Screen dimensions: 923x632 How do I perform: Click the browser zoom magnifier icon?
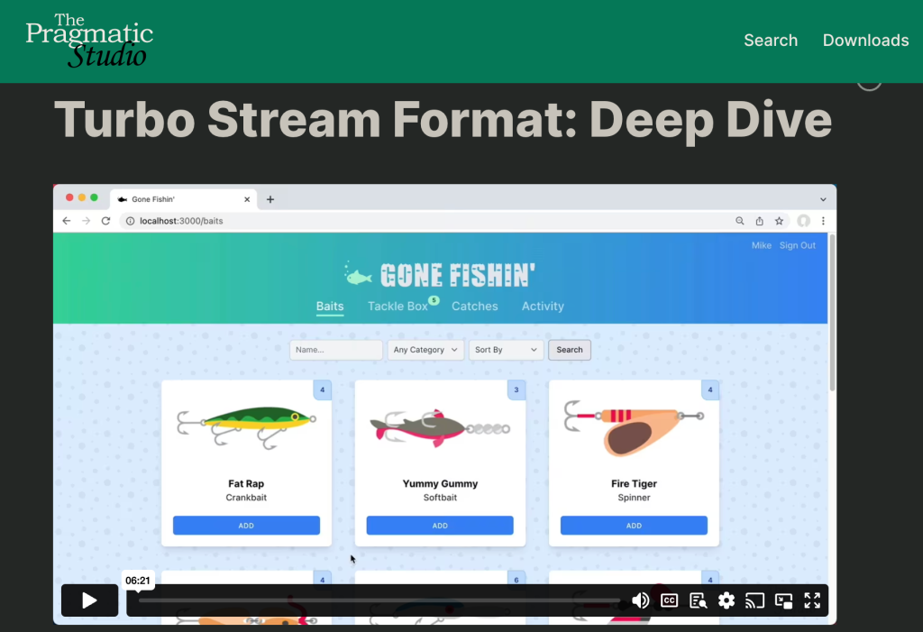(x=740, y=221)
